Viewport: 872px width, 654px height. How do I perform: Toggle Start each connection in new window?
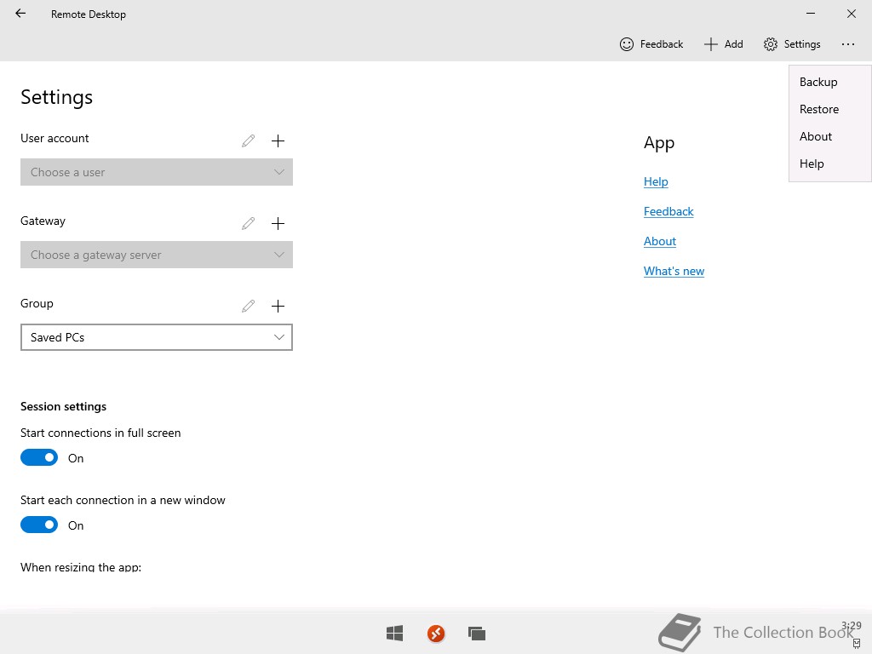tap(39, 525)
